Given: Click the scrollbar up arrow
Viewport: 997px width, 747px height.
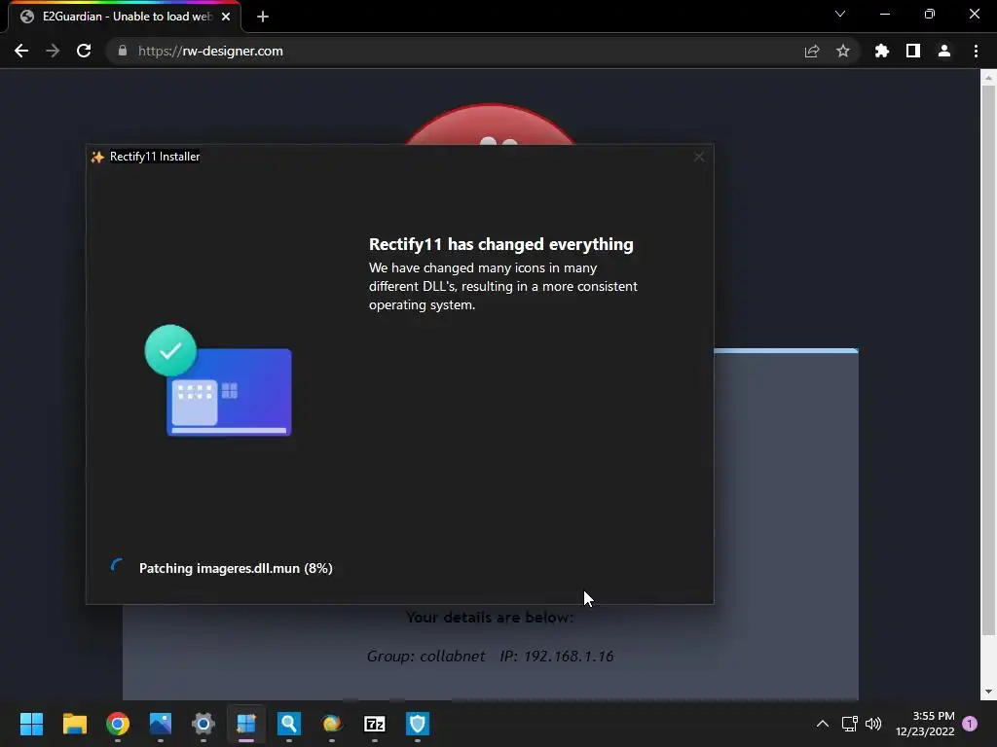Looking at the screenshot, I should pyautogui.click(x=988, y=78).
